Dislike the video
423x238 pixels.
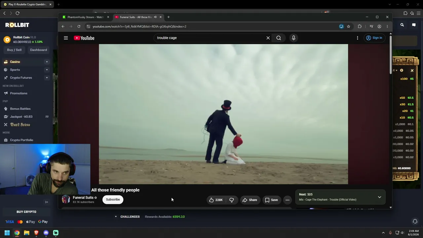[x=232, y=200]
